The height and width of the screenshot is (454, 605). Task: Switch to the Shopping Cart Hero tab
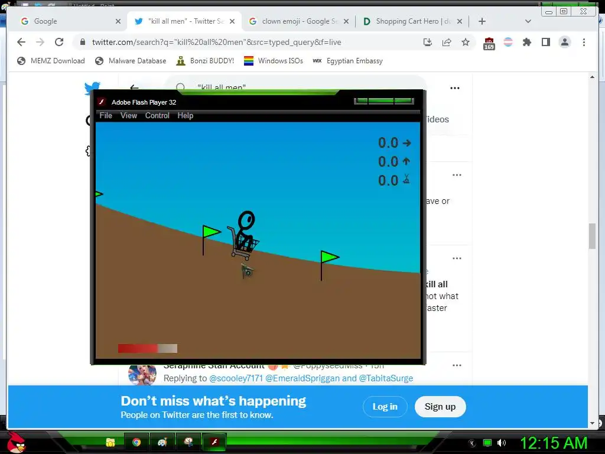413,21
